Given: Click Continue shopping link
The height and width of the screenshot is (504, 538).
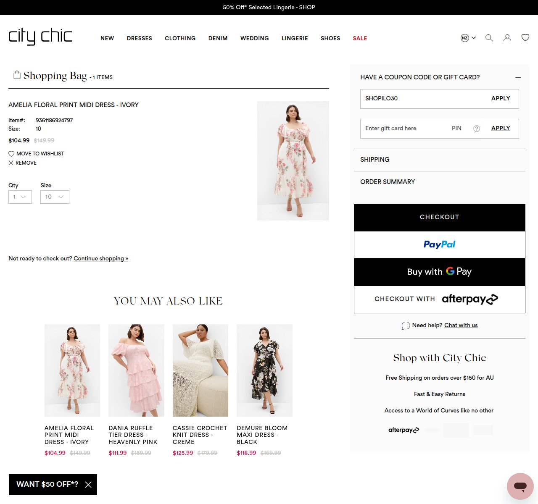Looking at the screenshot, I should coord(101,258).
